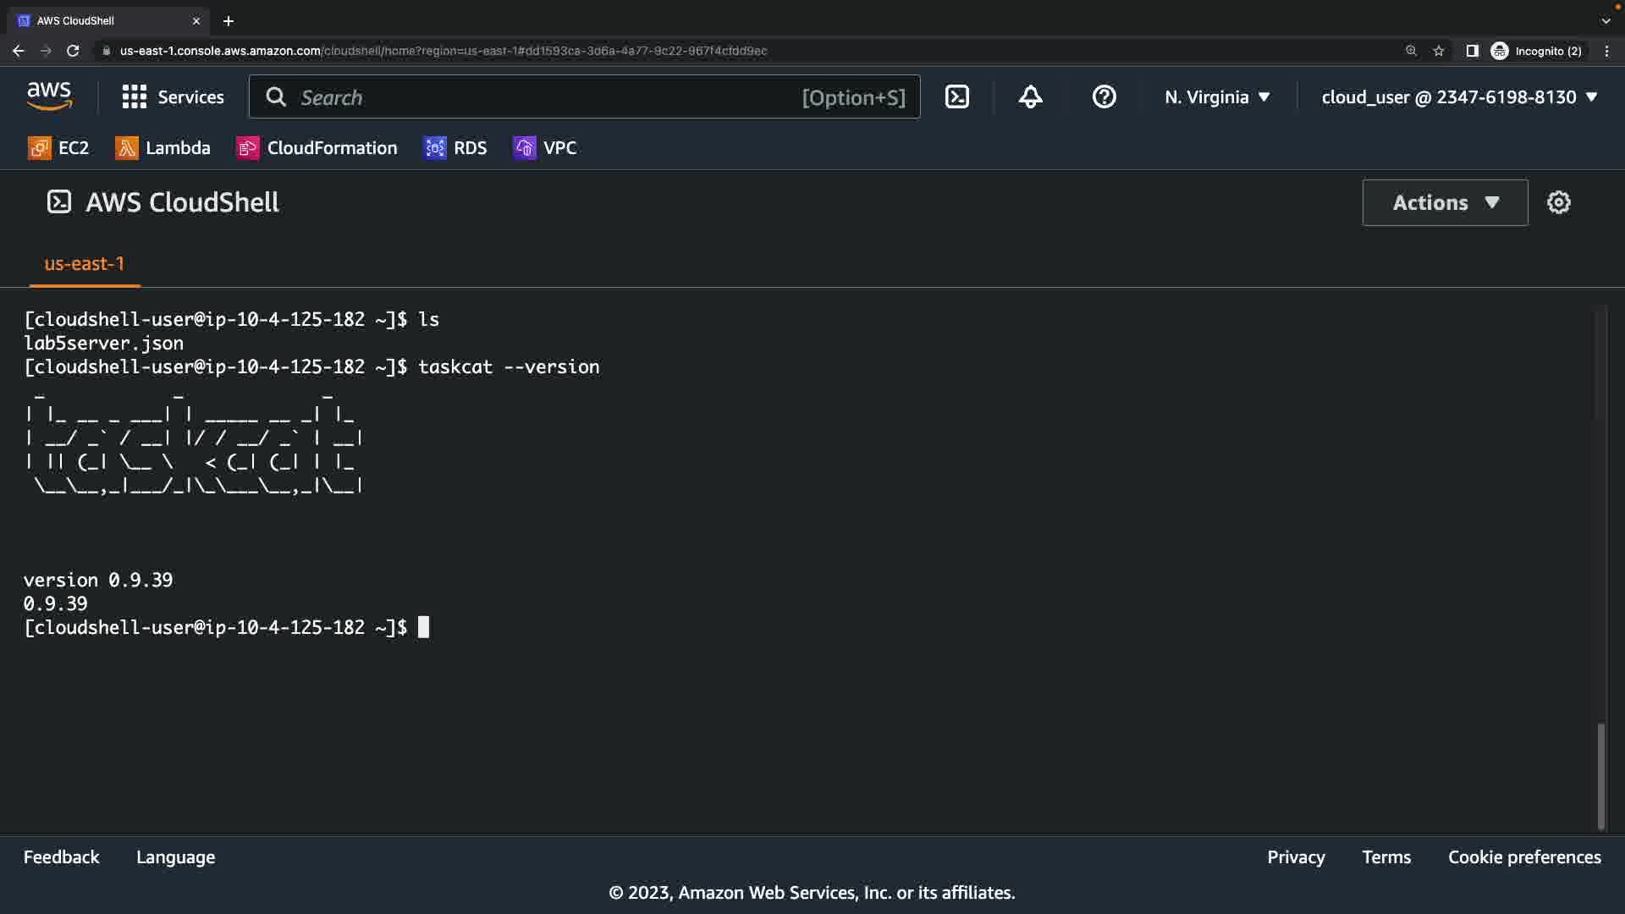Open the VPC favorite shortcut
The width and height of the screenshot is (1625, 914).
click(545, 148)
